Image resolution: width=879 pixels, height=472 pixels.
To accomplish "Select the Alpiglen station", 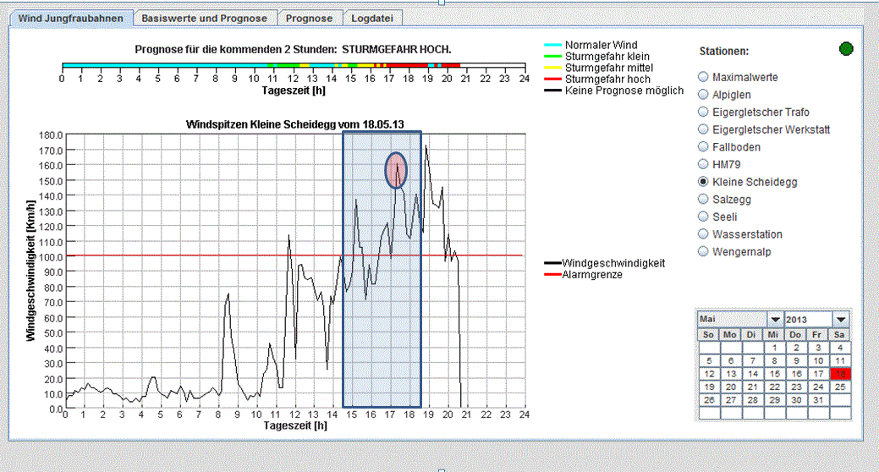I will coord(703,95).
